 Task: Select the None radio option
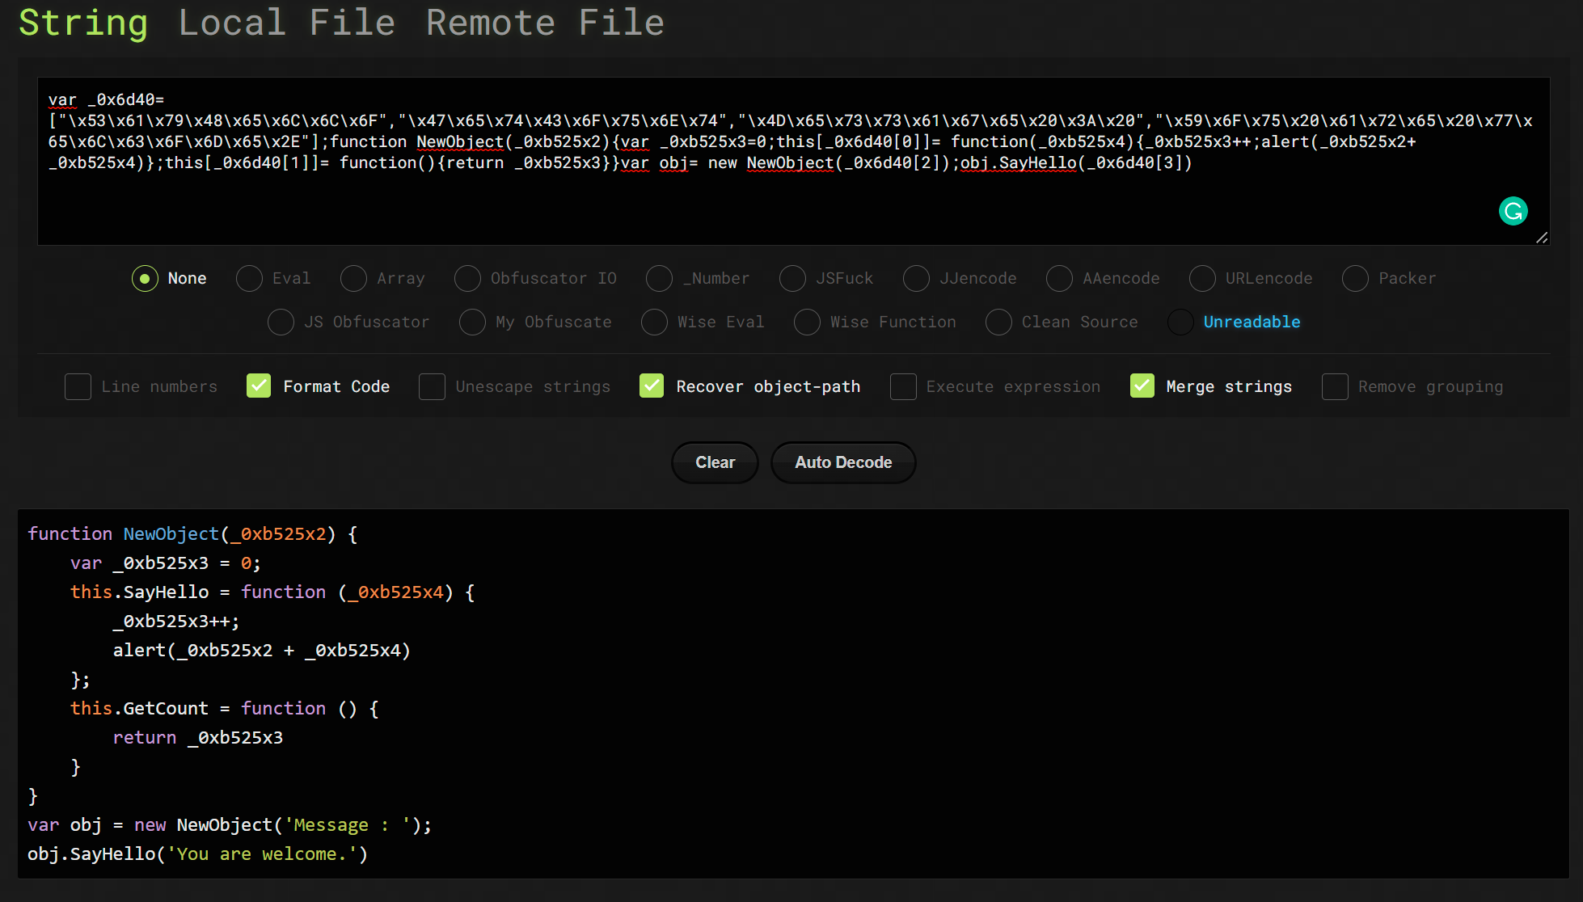[x=145, y=278]
